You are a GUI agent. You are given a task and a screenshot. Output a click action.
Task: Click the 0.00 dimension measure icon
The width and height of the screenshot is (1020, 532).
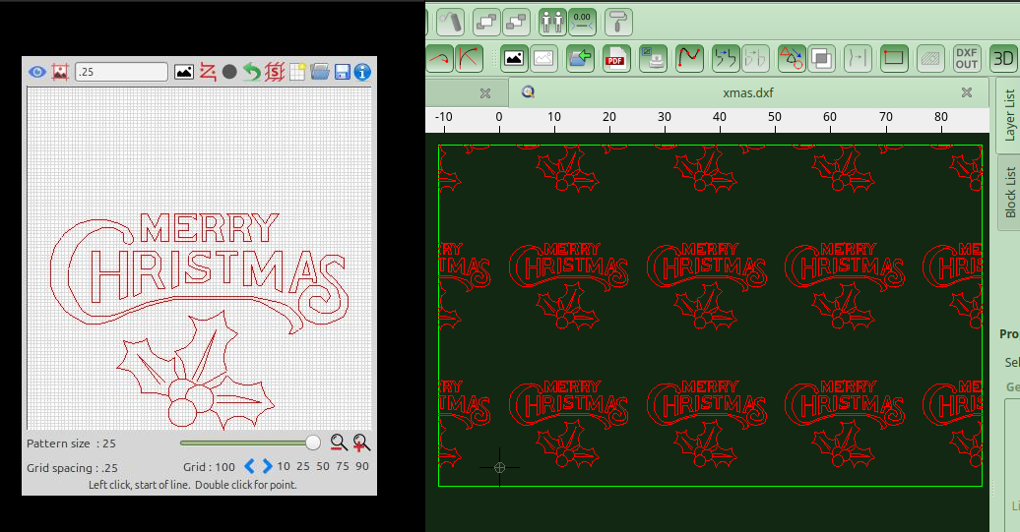tap(582, 22)
